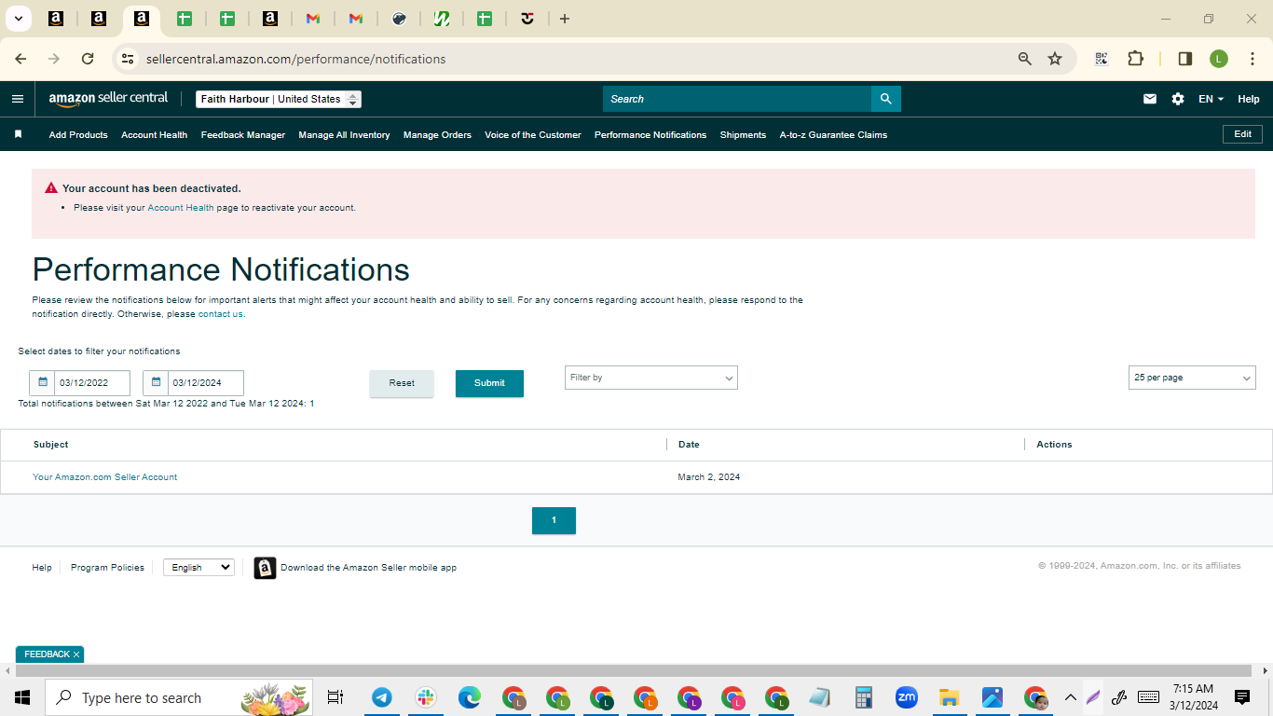
Task: Open Account Health in navigation bar
Action: (155, 135)
